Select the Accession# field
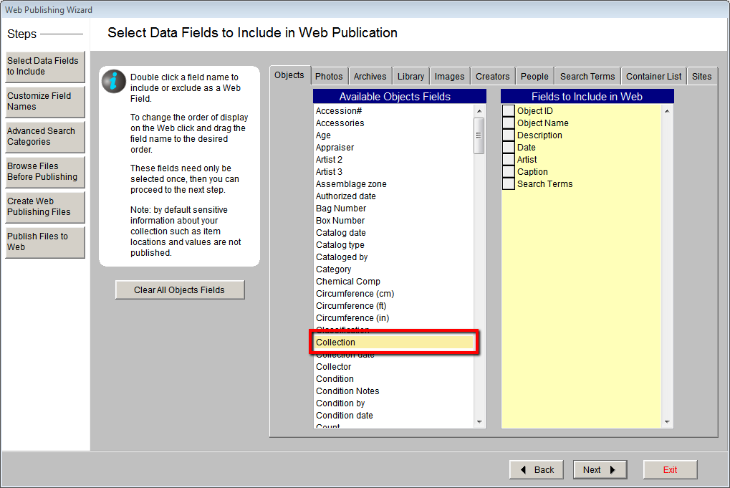 click(393, 111)
